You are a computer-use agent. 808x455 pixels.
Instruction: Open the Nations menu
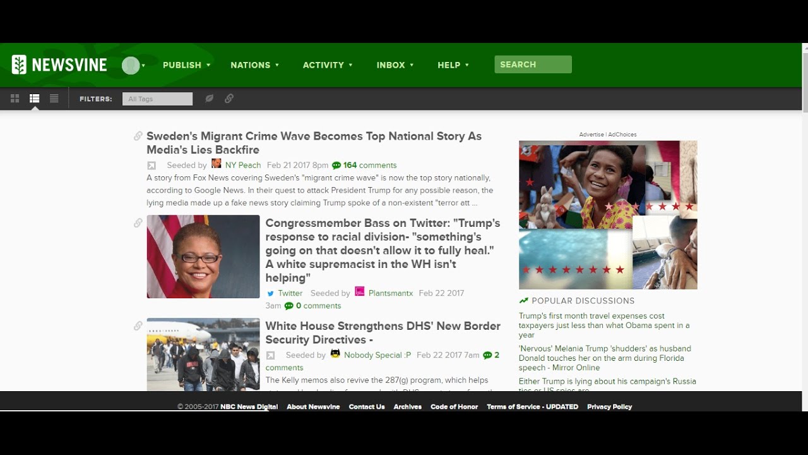[250, 65]
